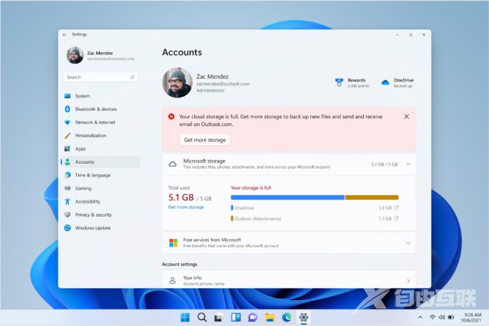
Task: Open Chat app on the taskbar
Action: point(253,317)
